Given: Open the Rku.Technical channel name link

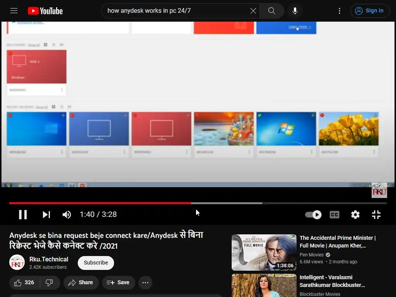Looking at the screenshot, I should click(49, 259).
